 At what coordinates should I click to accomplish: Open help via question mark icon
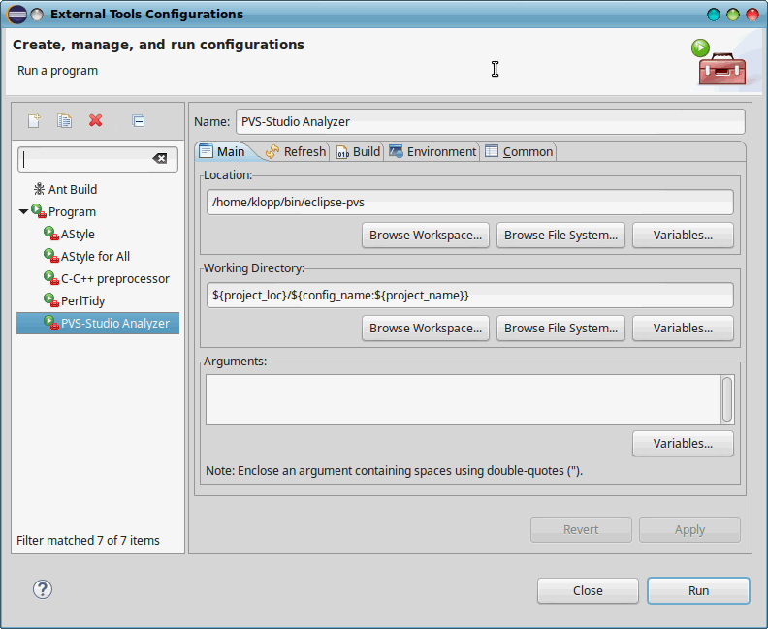click(x=43, y=589)
